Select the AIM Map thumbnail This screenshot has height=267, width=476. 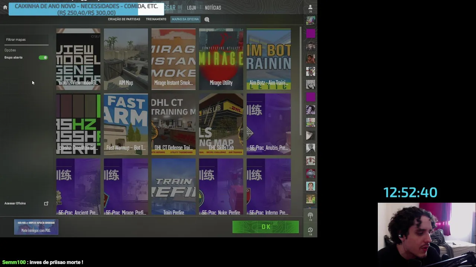click(x=126, y=59)
